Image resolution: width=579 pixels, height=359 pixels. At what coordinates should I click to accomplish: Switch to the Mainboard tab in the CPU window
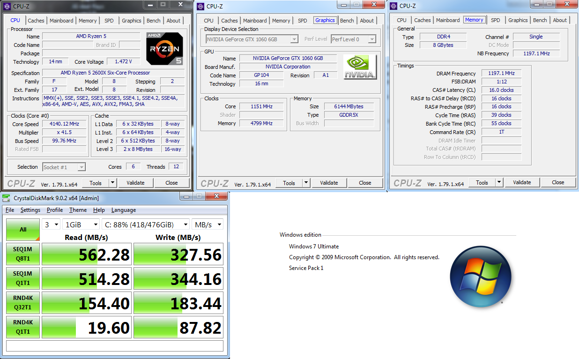click(61, 21)
